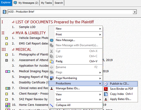Choose Publish to CD... option
Viewport: 141px width, 110px height.
(x=120, y=84)
